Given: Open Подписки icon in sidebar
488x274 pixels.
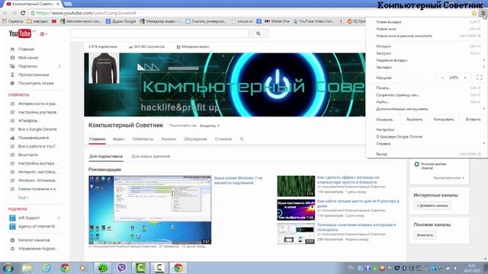Looking at the screenshot, I should [x=12, y=66].
